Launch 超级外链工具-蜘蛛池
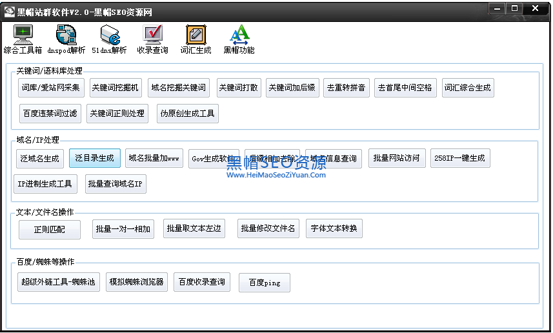The height and width of the screenshot is (333, 553). point(59,282)
